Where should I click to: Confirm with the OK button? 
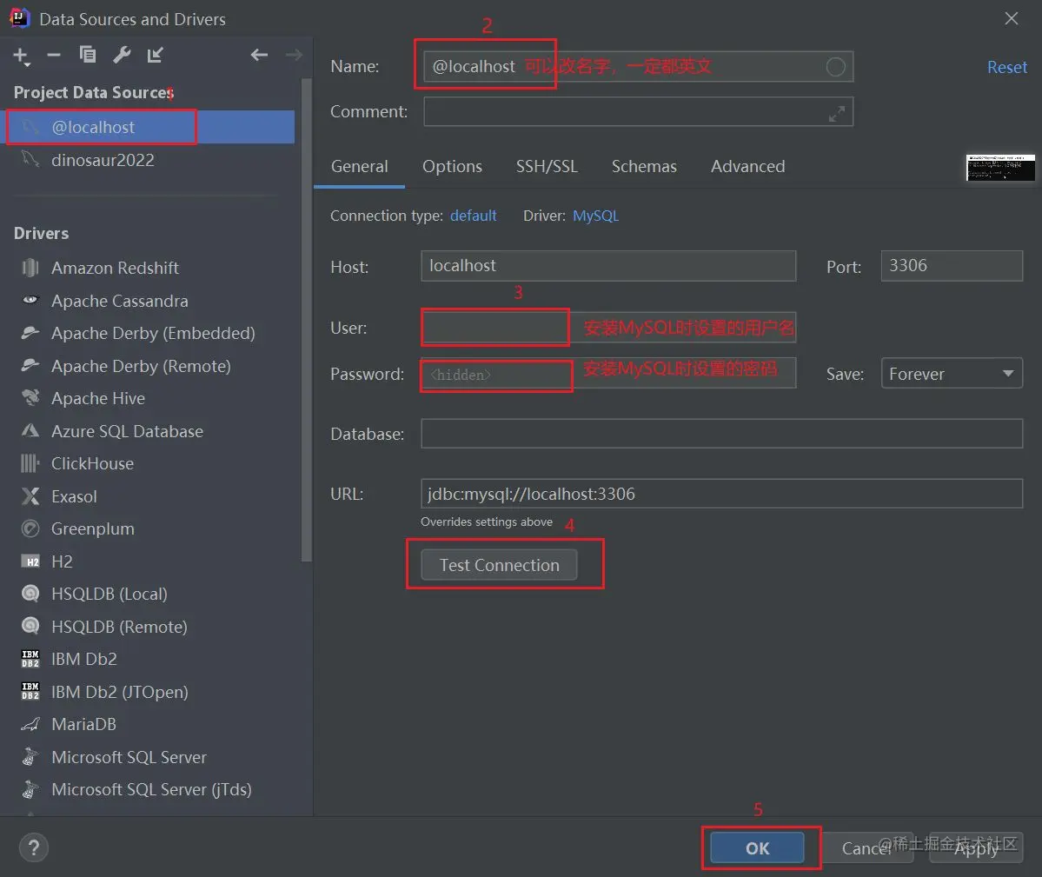point(758,847)
